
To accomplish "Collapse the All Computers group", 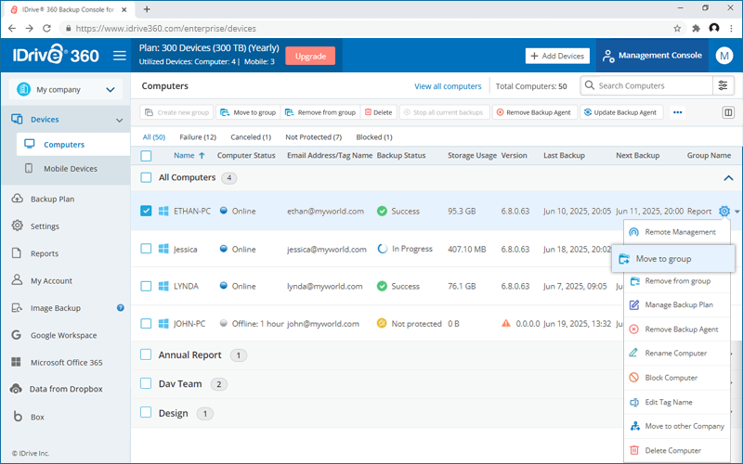I will click(728, 178).
